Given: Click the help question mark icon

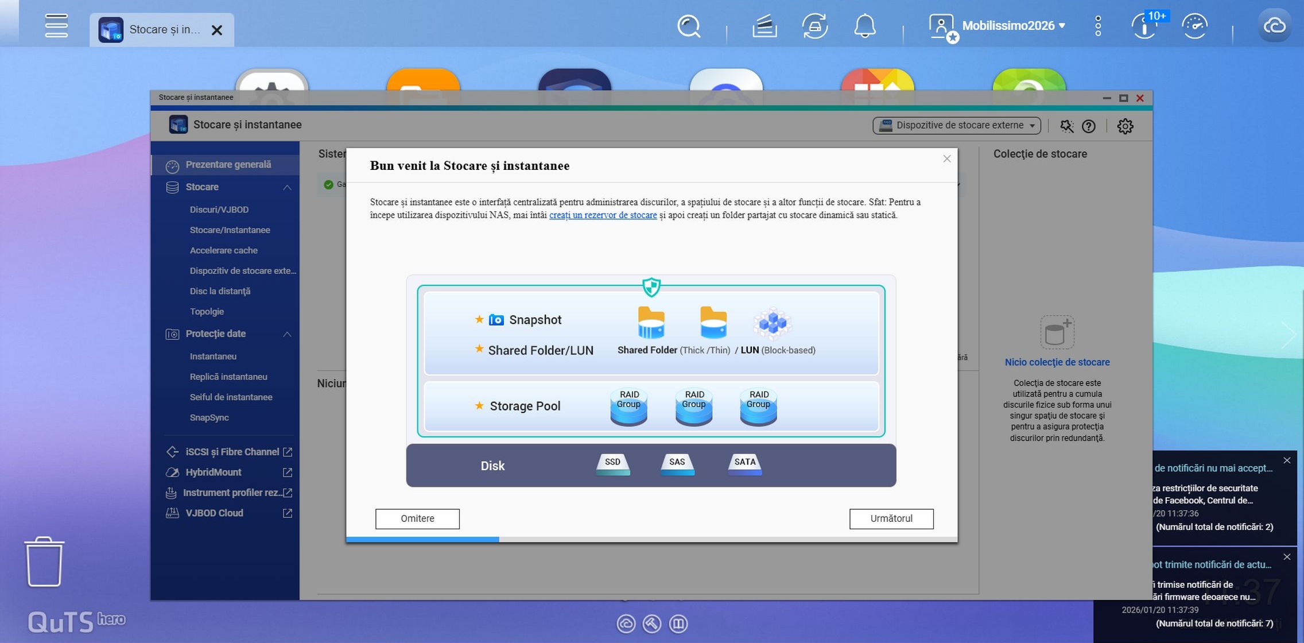Looking at the screenshot, I should tap(1088, 126).
